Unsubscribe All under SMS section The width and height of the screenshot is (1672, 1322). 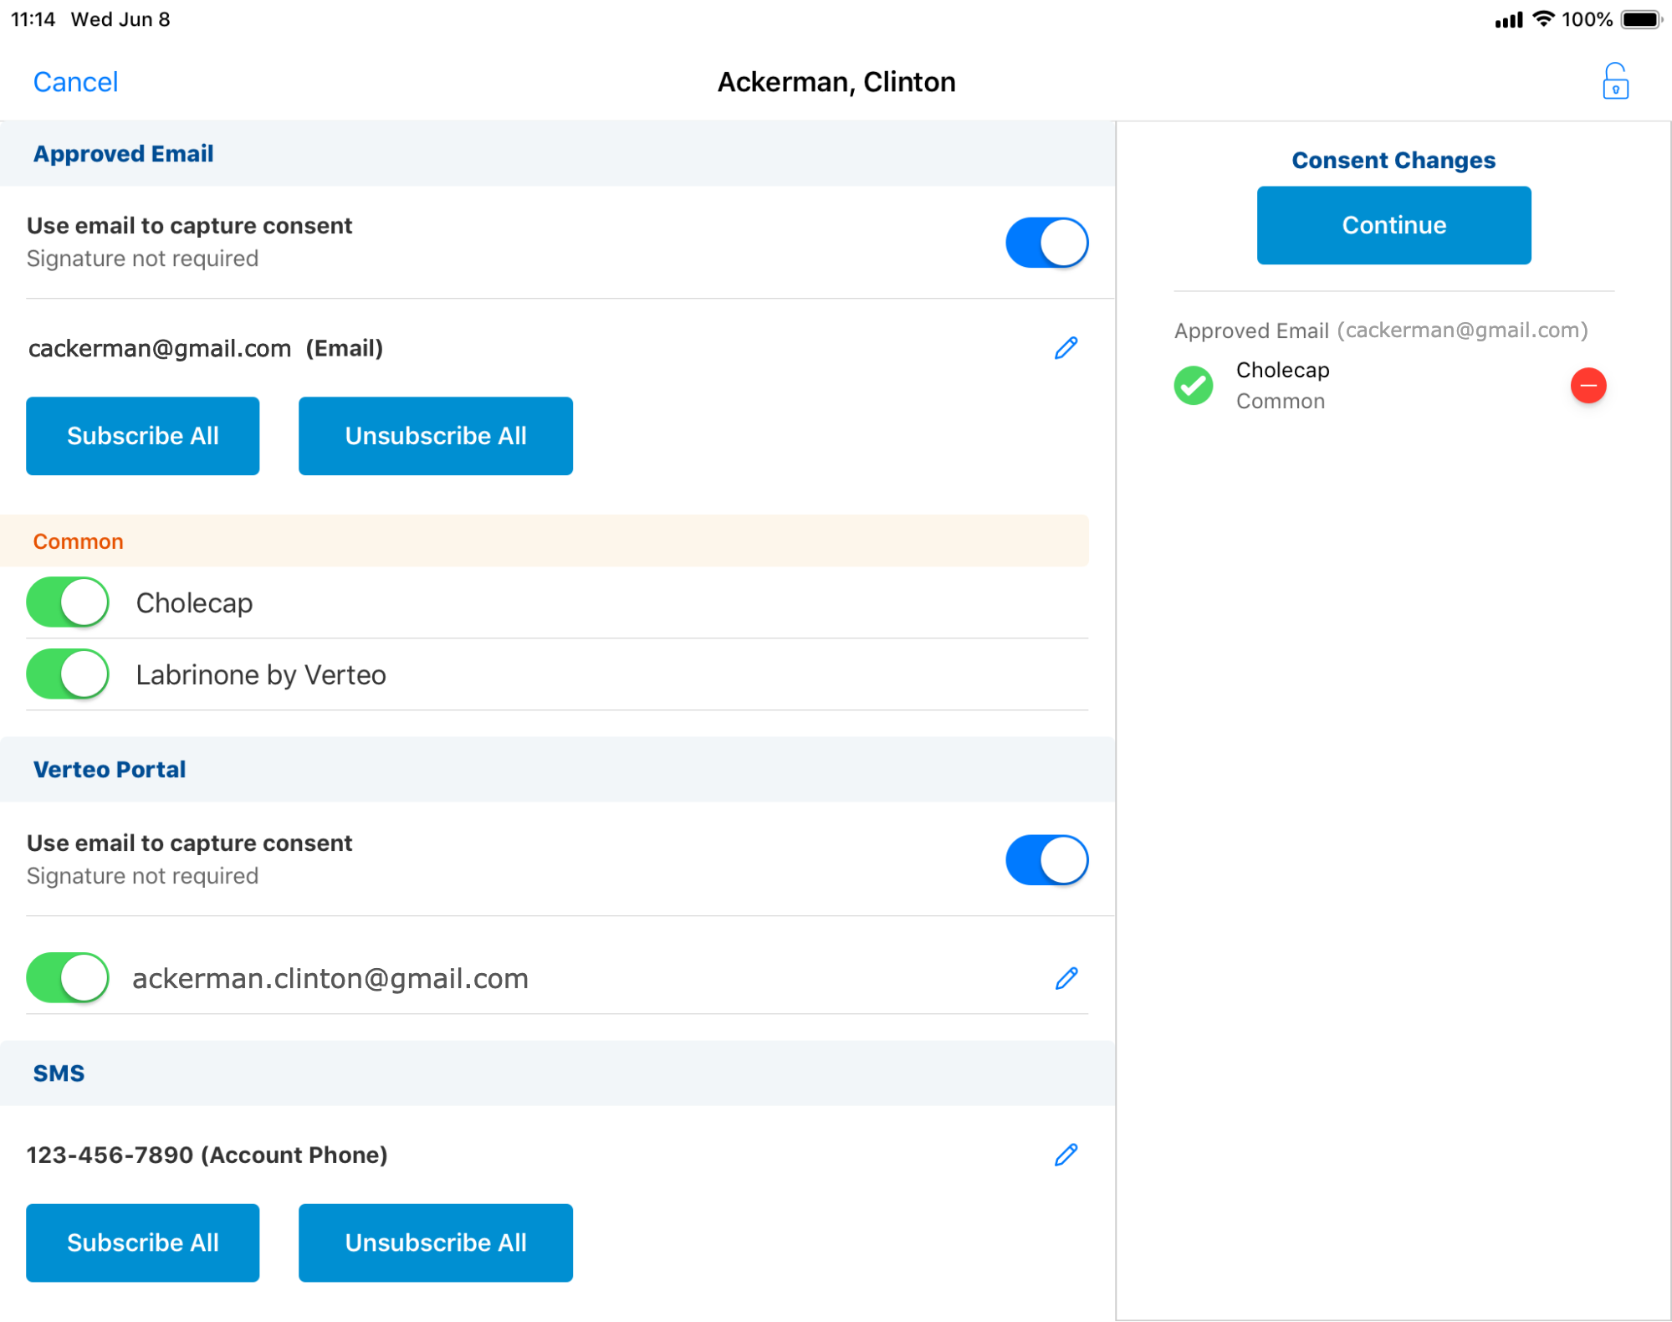point(435,1243)
